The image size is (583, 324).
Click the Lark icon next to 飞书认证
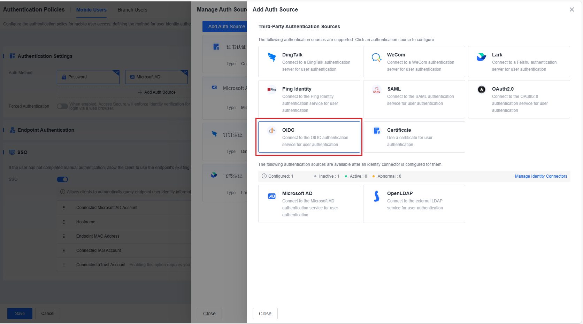click(x=214, y=175)
